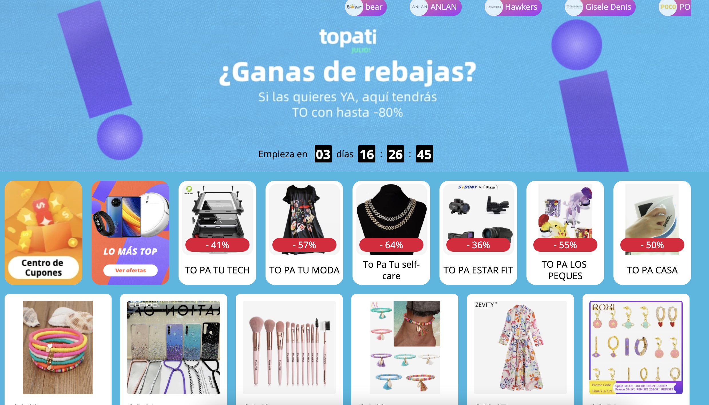Image resolution: width=709 pixels, height=405 pixels.
Task: Open the TO PA ESTAR FIT category
Action: point(478,233)
